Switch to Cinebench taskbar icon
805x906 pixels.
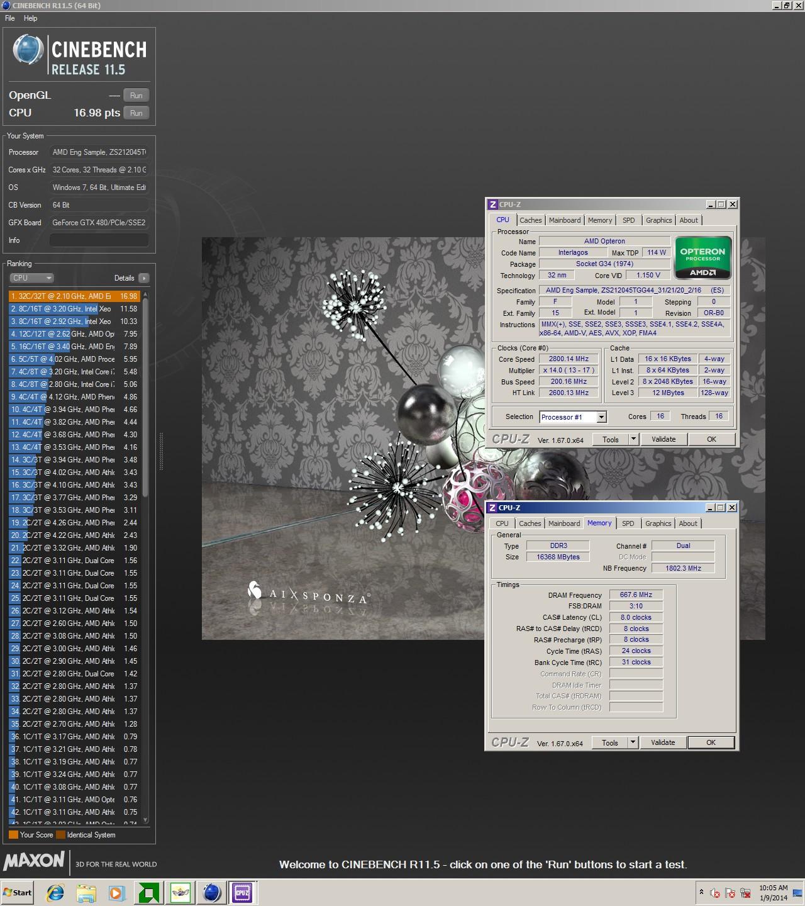[212, 893]
